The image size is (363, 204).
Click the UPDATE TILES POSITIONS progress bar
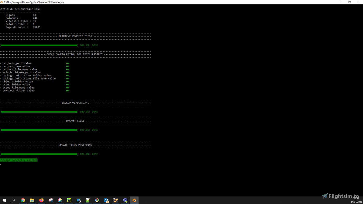(x=39, y=154)
